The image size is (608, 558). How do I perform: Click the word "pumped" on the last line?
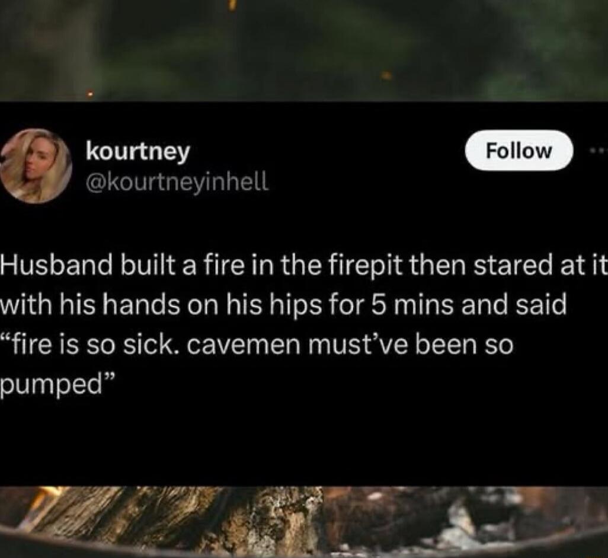coord(51,386)
